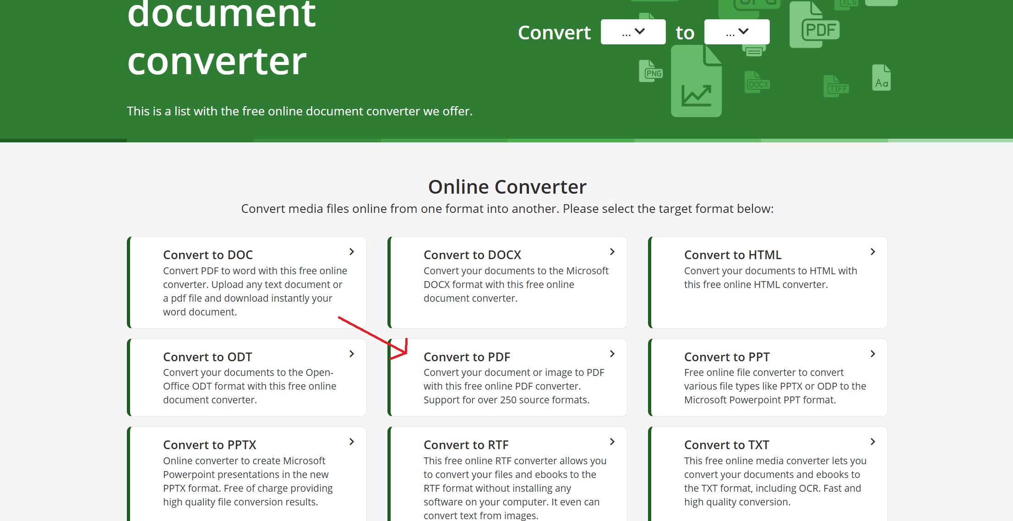Click 'Convert PDF to word with this free online' text
Screen dimensions: 1013x521
(255, 271)
